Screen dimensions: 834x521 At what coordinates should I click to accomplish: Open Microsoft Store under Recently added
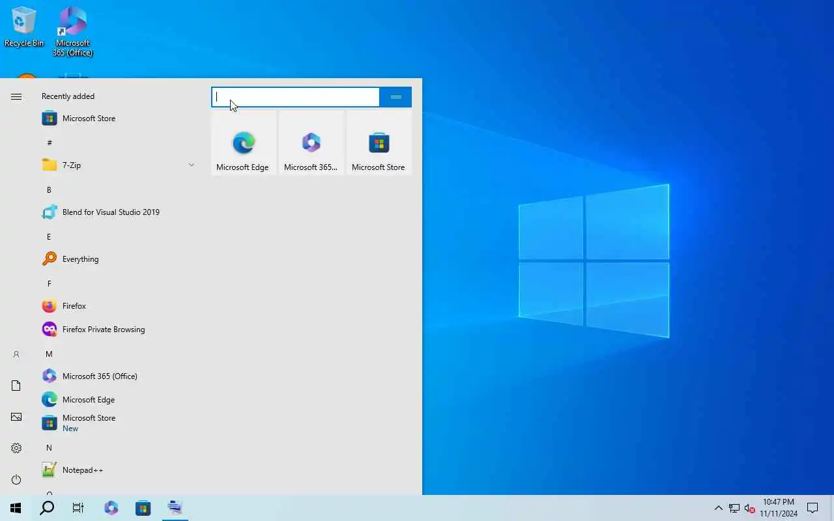point(119,119)
